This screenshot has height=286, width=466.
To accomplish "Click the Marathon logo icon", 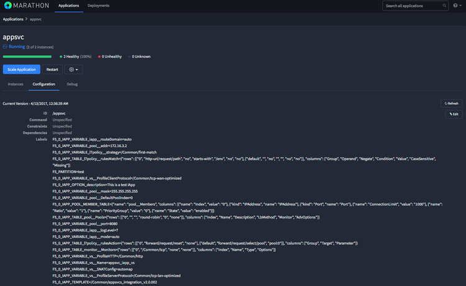I will (8, 6).
